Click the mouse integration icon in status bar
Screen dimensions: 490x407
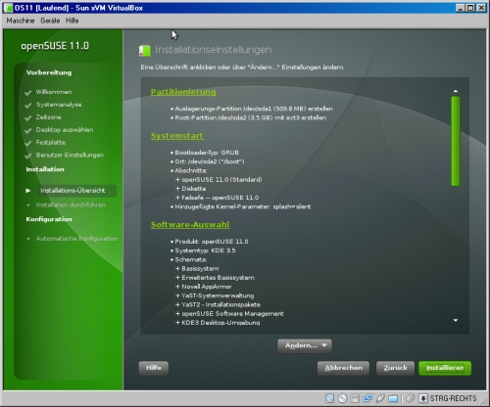(410, 398)
